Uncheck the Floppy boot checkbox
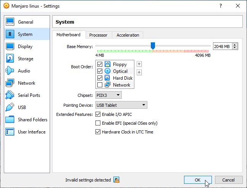 pos(100,64)
